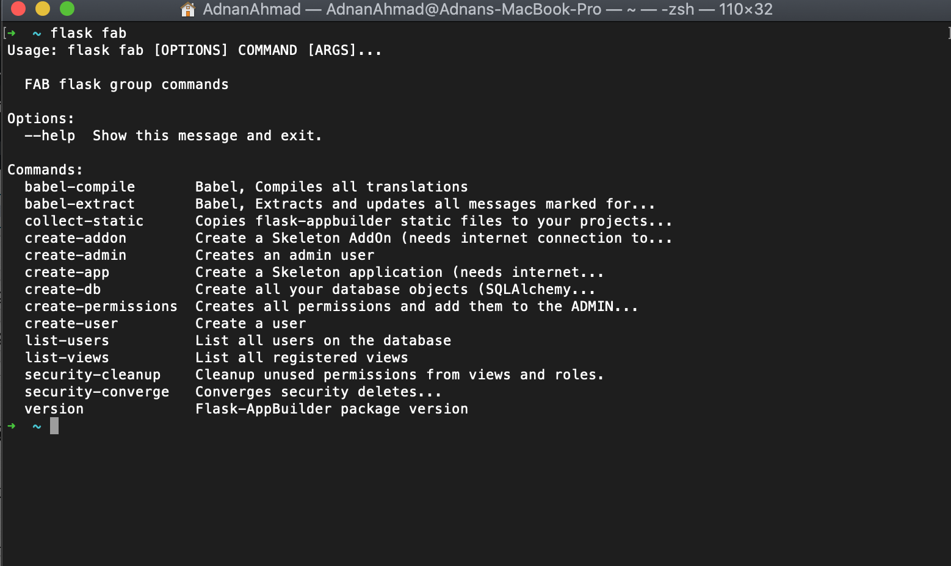The height and width of the screenshot is (566, 951).
Task: Click the 'Flask-AppBuilder package version' description
Action: 332,409
